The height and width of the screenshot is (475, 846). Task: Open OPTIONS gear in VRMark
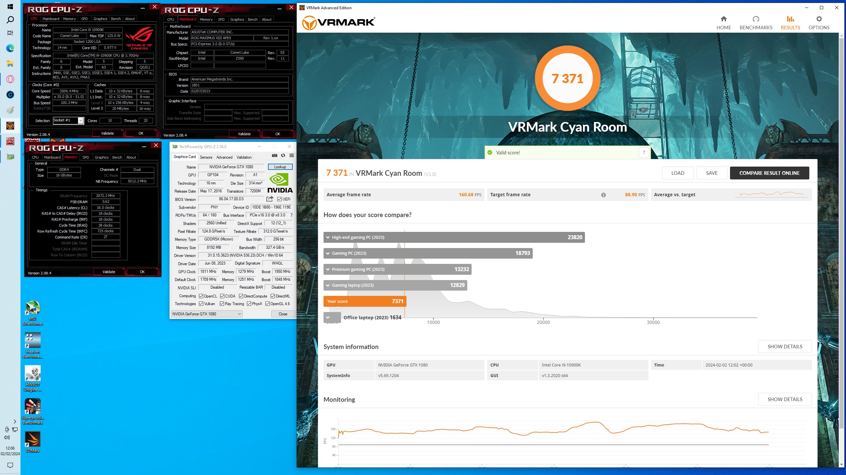click(819, 19)
